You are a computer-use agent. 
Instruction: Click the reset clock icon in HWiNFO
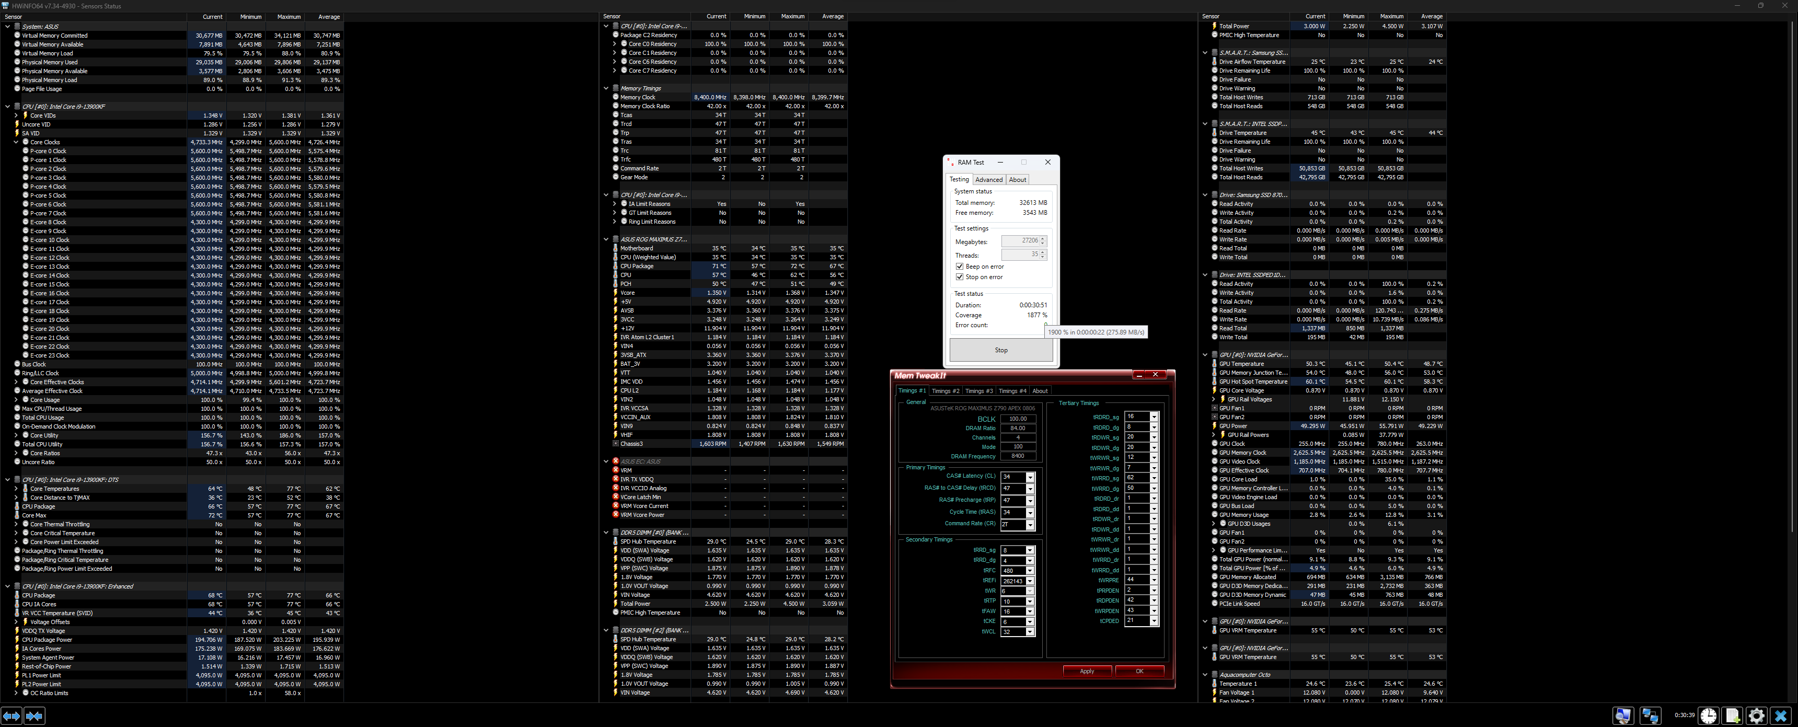tap(1709, 715)
